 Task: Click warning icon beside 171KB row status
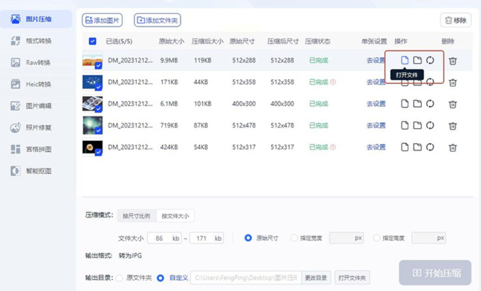333,82
